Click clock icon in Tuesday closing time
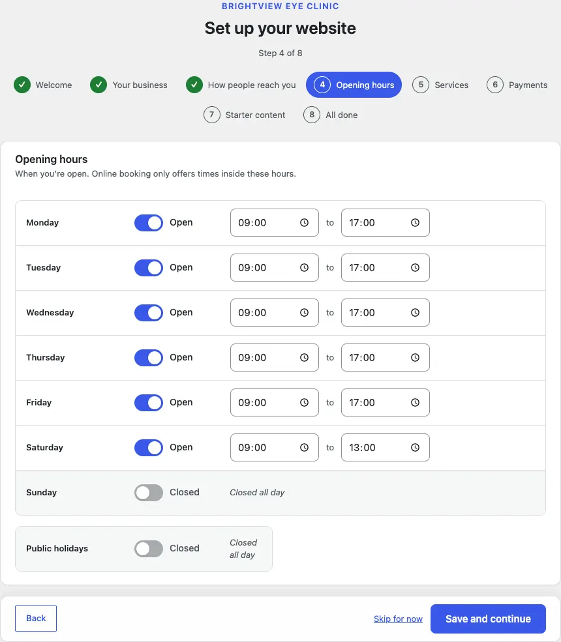561x642 pixels. point(415,268)
